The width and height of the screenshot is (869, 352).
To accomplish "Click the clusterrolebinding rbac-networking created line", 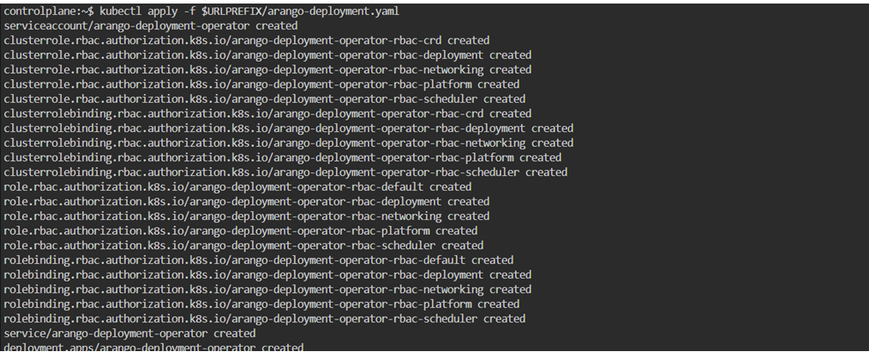I will click(288, 143).
